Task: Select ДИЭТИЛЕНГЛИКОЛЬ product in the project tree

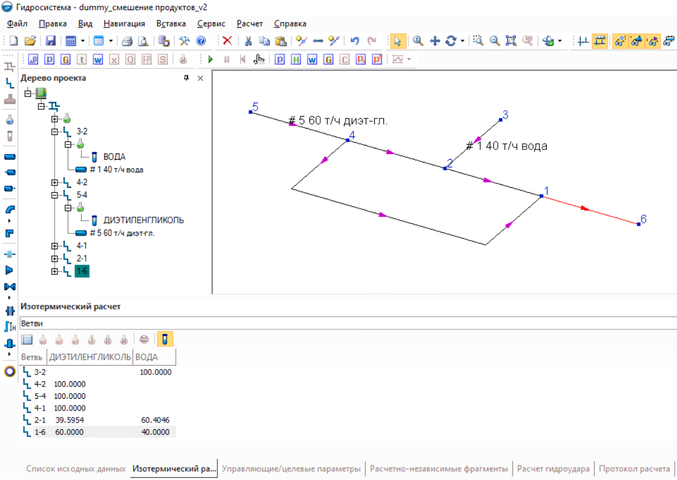Action: [x=143, y=220]
